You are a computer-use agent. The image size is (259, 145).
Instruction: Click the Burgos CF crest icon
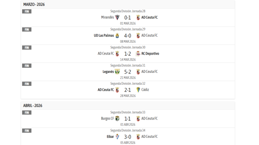coord(117,118)
